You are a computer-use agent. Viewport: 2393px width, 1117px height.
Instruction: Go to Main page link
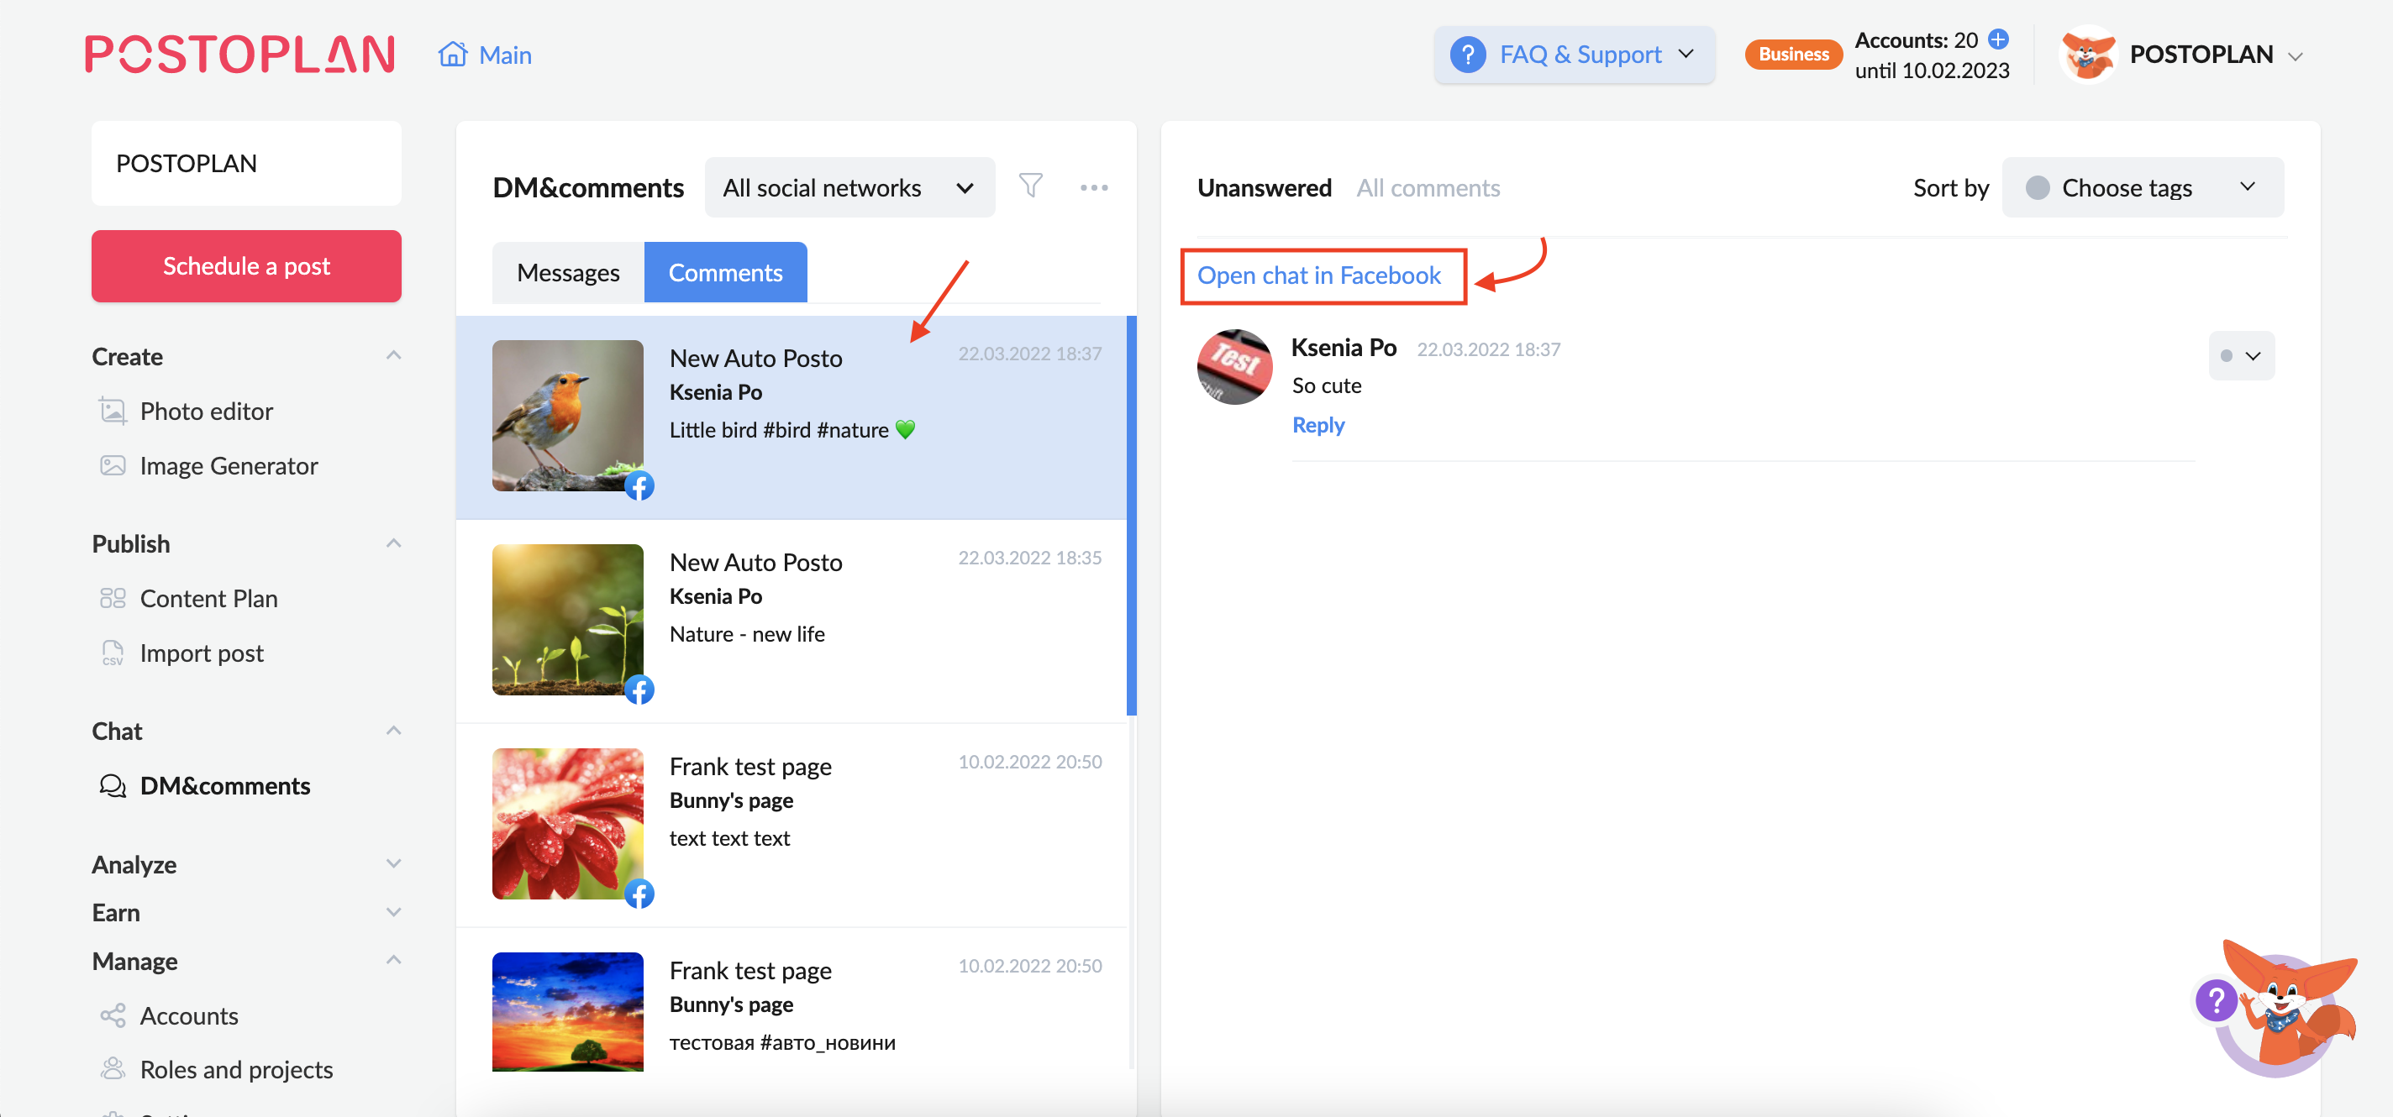[x=504, y=55]
